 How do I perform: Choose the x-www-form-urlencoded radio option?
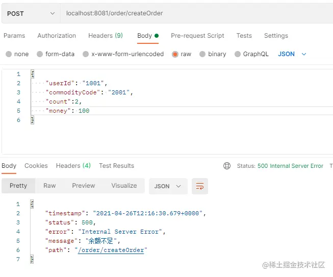pyautogui.click(x=86, y=54)
